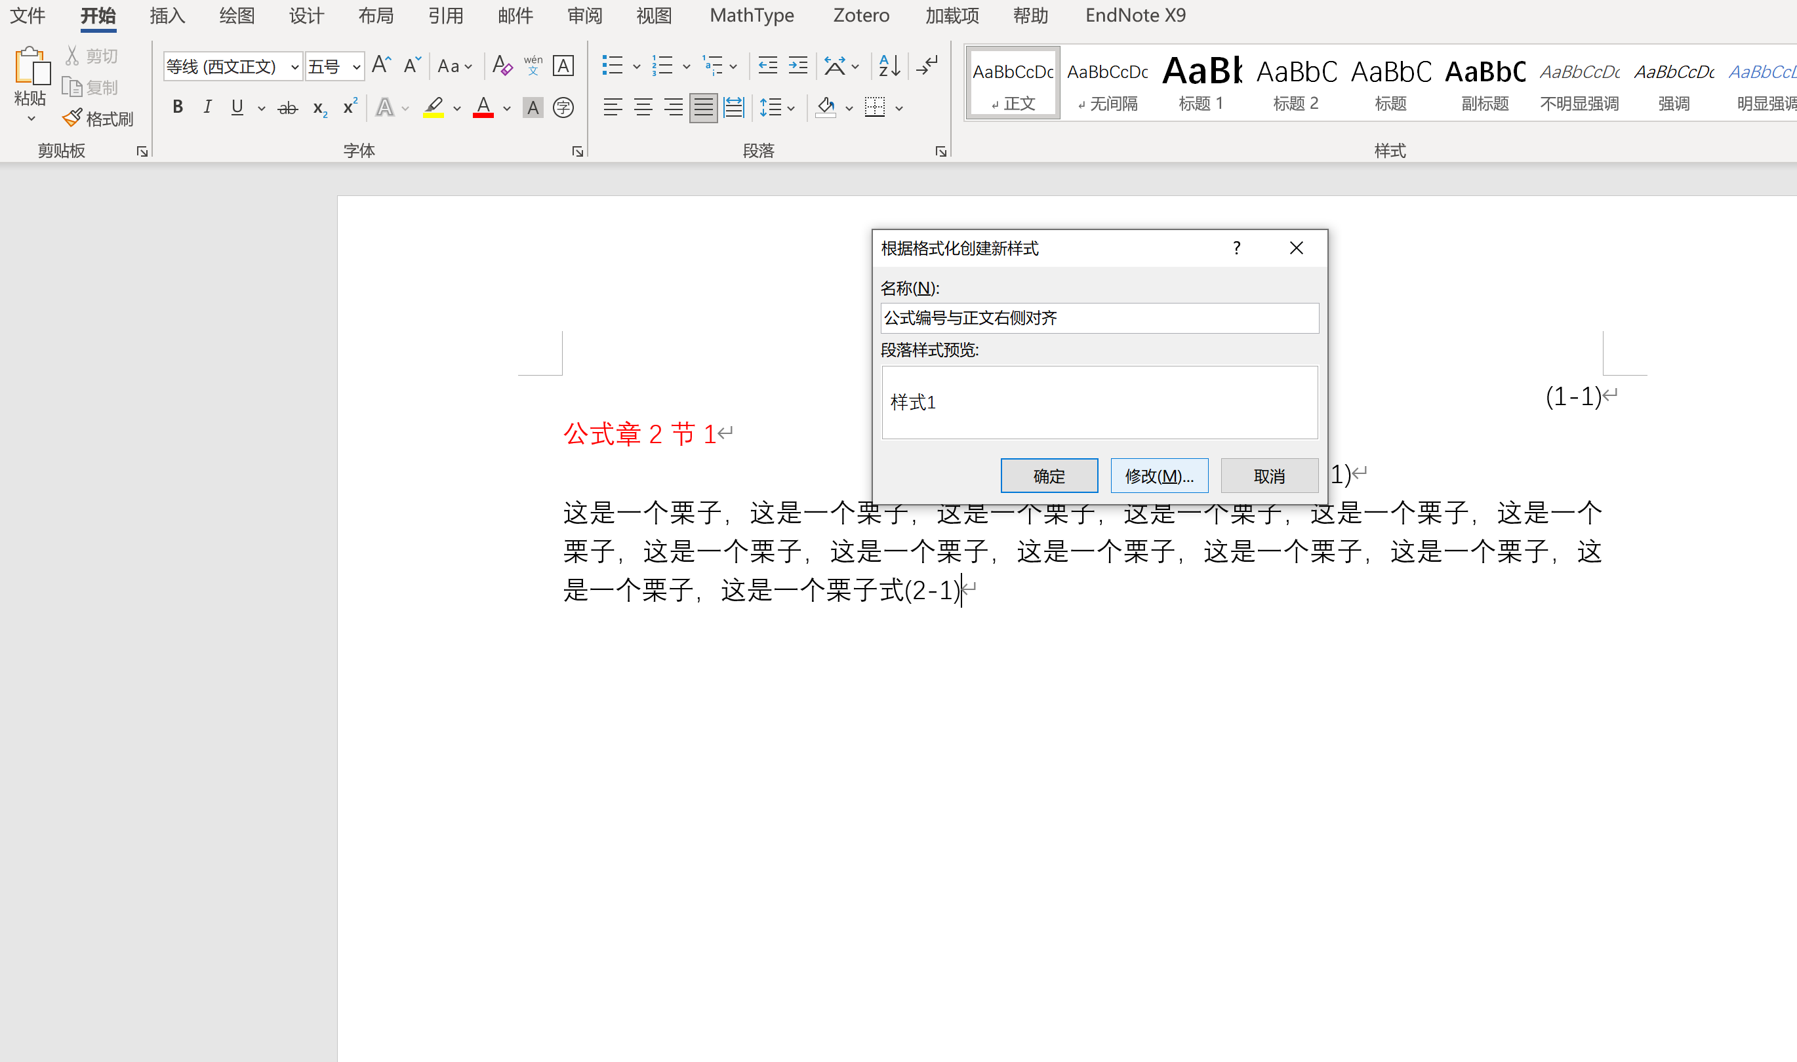The height and width of the screenshot is (1062, 1797).
Task: Open the font name dropdown
Action: pos(294,68)
